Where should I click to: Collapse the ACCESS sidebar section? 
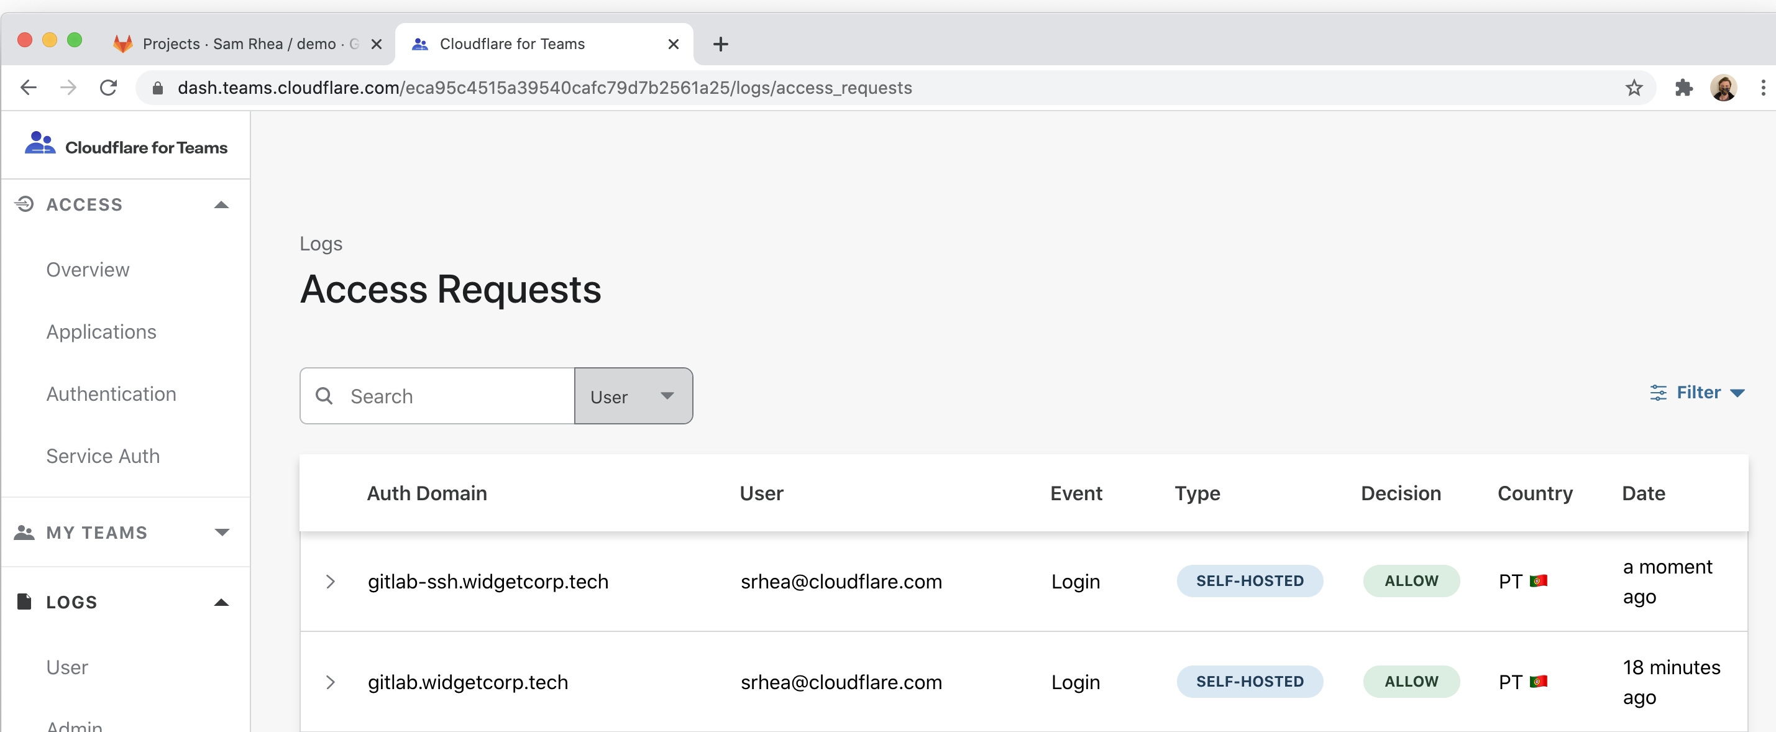click(221, 204)
